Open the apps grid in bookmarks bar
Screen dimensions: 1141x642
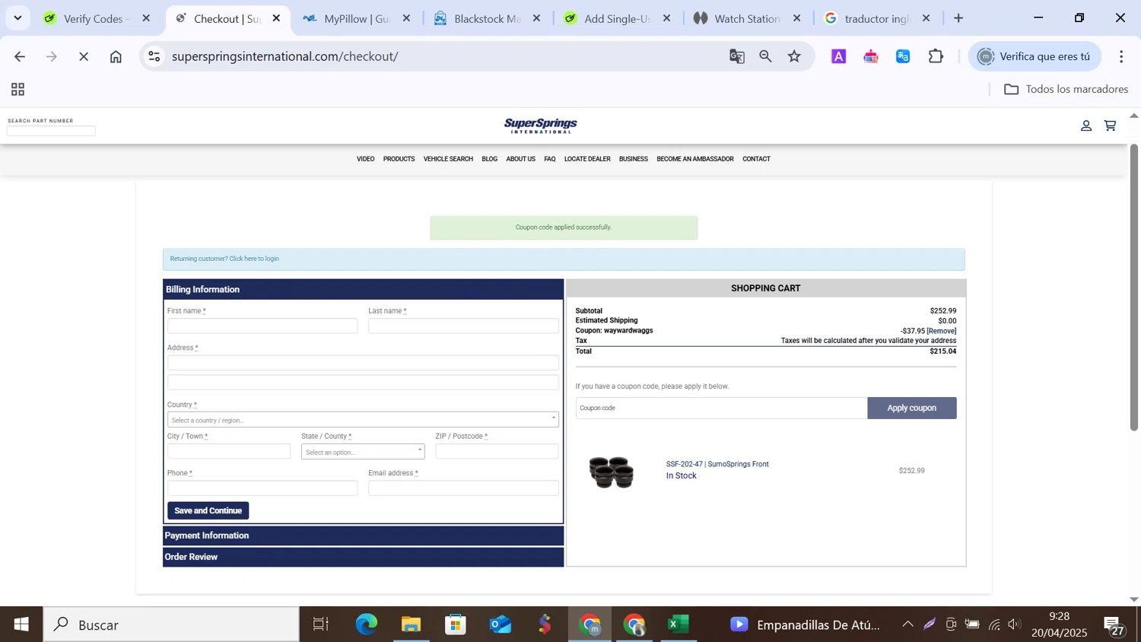coord(17,90)
